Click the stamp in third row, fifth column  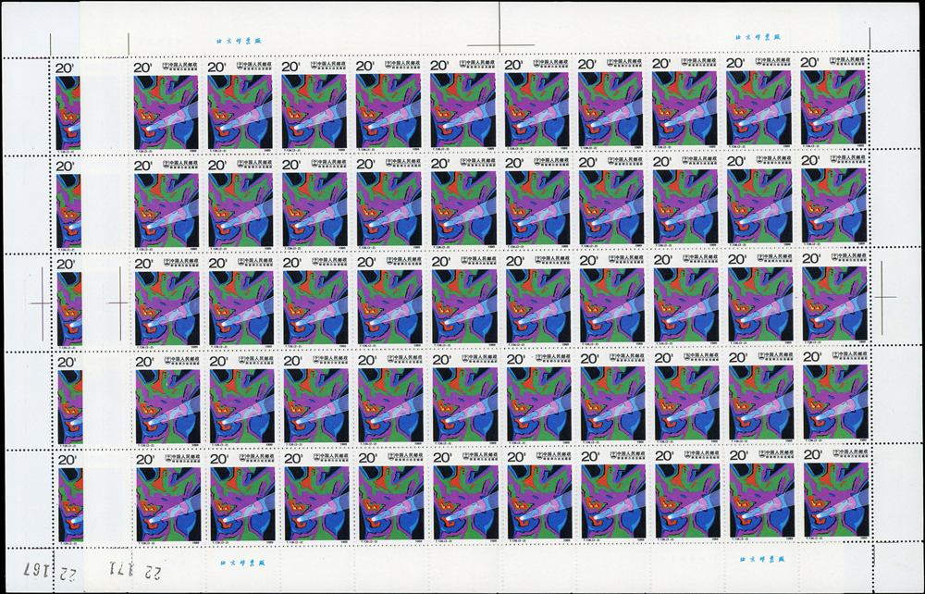[462, 299]
